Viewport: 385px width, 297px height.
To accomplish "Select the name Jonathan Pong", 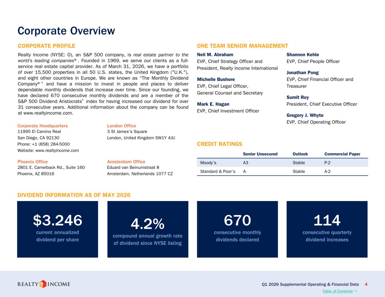I will 303,73.
